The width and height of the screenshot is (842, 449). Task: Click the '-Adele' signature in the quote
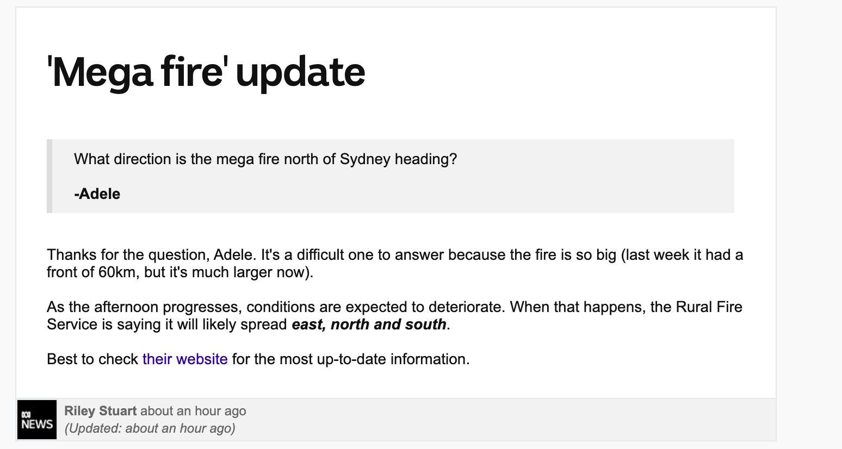pyautogui.click(x=97, y=194)
